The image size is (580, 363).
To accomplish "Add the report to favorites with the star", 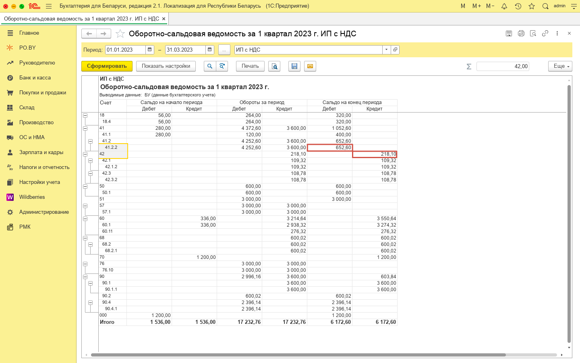I will coord(120,34).
